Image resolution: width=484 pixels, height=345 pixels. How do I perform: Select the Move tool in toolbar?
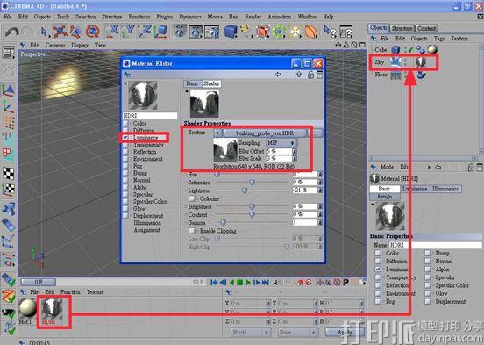point(60,32)
